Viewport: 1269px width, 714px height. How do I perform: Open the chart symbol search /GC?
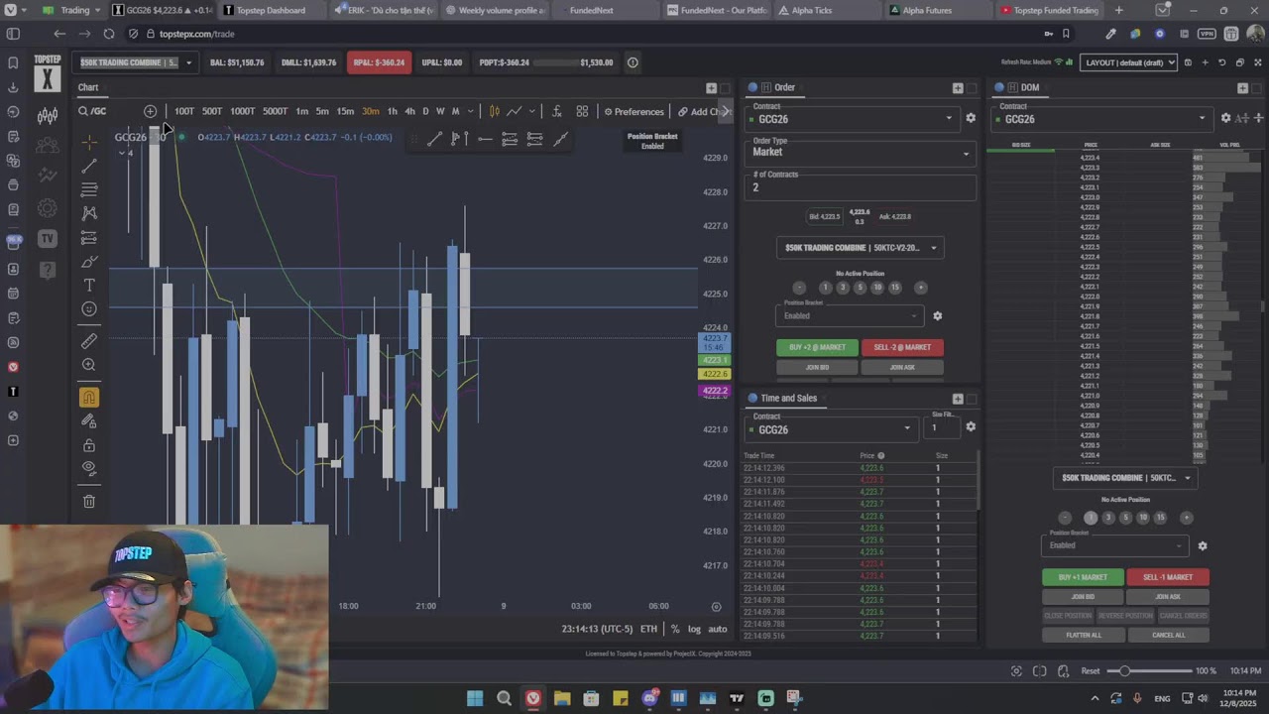(x=92, y=111)
